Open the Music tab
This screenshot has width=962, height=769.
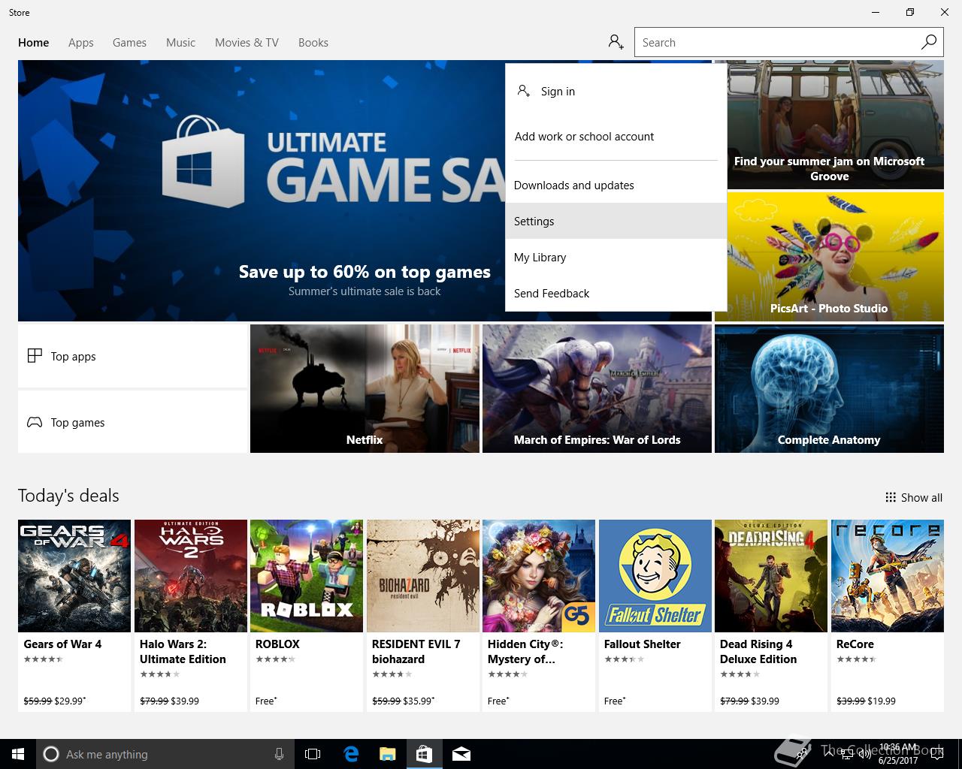point(180,43)
